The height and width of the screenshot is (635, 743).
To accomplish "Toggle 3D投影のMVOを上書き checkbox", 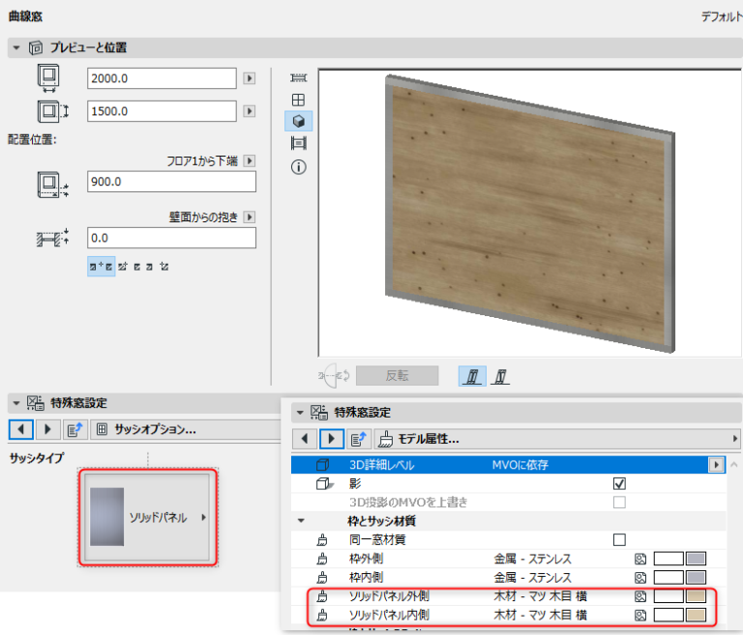I will [619, 502].
